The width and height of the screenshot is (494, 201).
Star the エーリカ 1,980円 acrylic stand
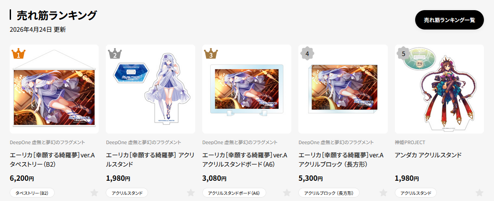click(191, 193)
